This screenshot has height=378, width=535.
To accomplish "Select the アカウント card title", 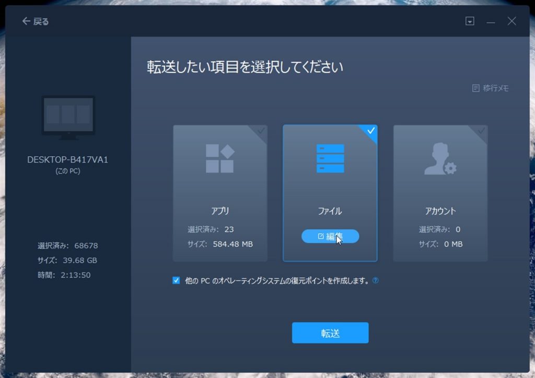I will click(440, 211).
